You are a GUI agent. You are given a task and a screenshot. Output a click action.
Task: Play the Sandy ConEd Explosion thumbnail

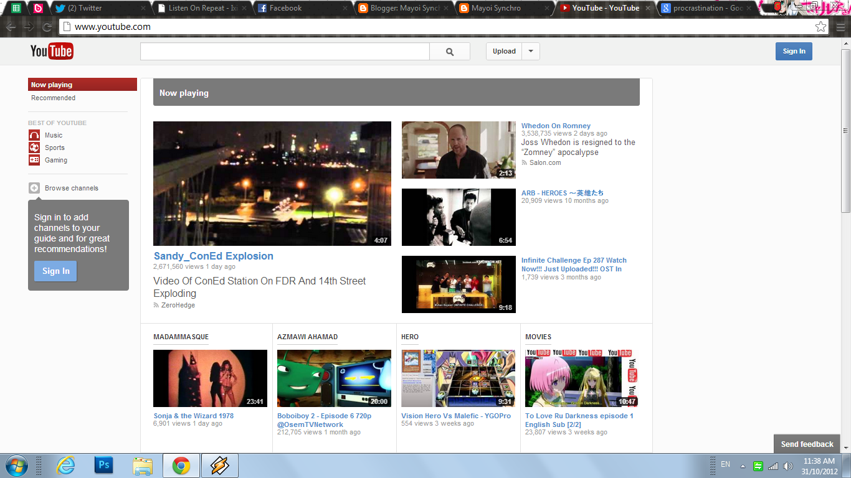click(x=272, y=184)
